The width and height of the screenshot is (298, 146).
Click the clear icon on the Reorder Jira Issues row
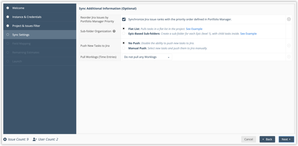point(289,19)
